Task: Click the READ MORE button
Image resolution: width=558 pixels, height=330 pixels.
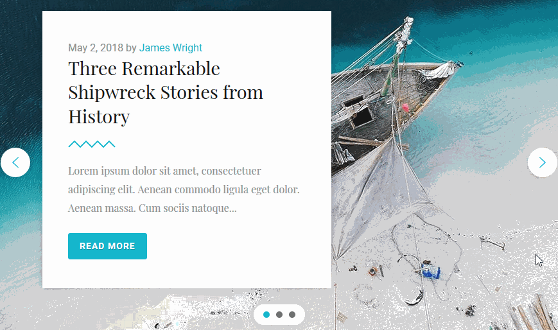Action: click(x=107, y=246)
